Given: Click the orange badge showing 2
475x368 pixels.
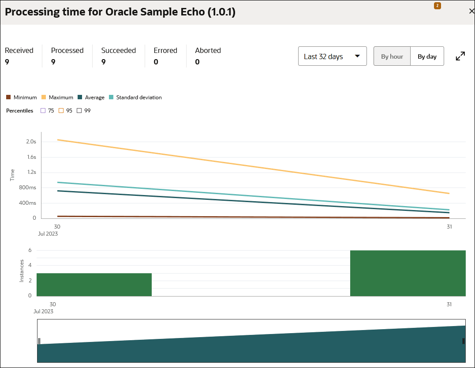Looking at the screenshot, I should tap(438, 6).
